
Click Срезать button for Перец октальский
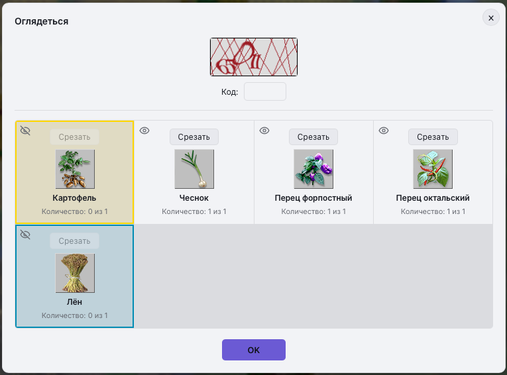[433, 137]
